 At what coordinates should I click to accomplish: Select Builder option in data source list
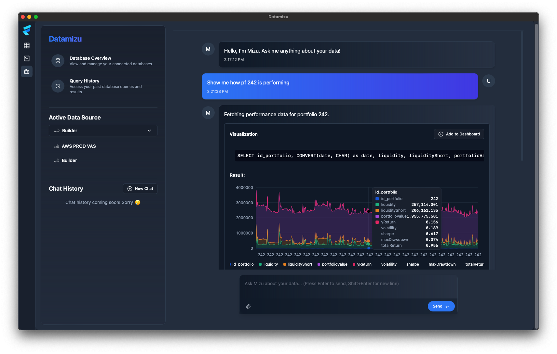103,160
